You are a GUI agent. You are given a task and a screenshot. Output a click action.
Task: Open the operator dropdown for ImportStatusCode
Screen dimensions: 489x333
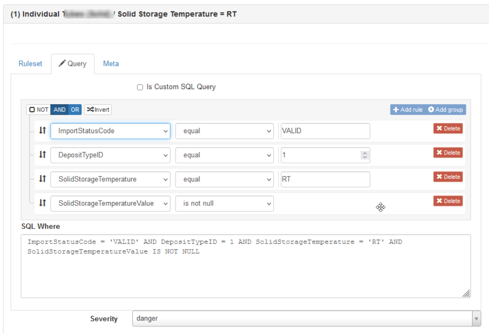click(225, 131)
